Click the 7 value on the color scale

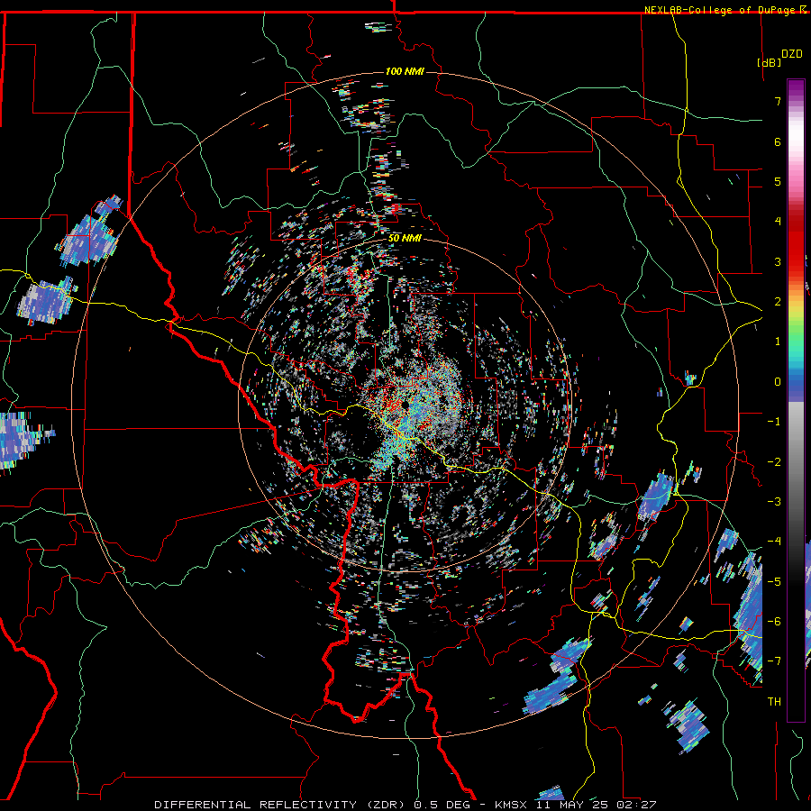778,101
